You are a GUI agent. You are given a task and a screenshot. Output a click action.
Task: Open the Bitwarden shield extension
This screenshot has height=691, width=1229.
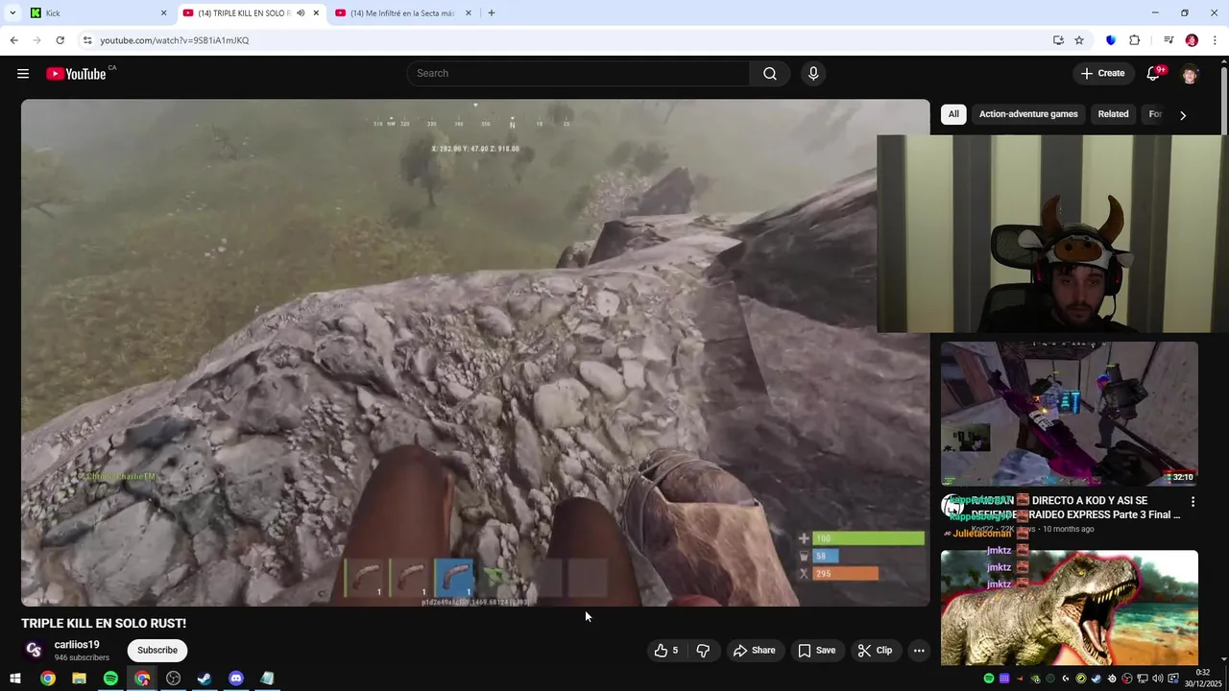[1111, 40]
